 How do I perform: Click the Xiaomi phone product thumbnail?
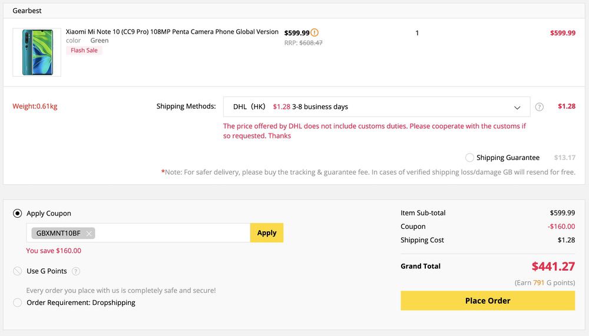[37, 52]
